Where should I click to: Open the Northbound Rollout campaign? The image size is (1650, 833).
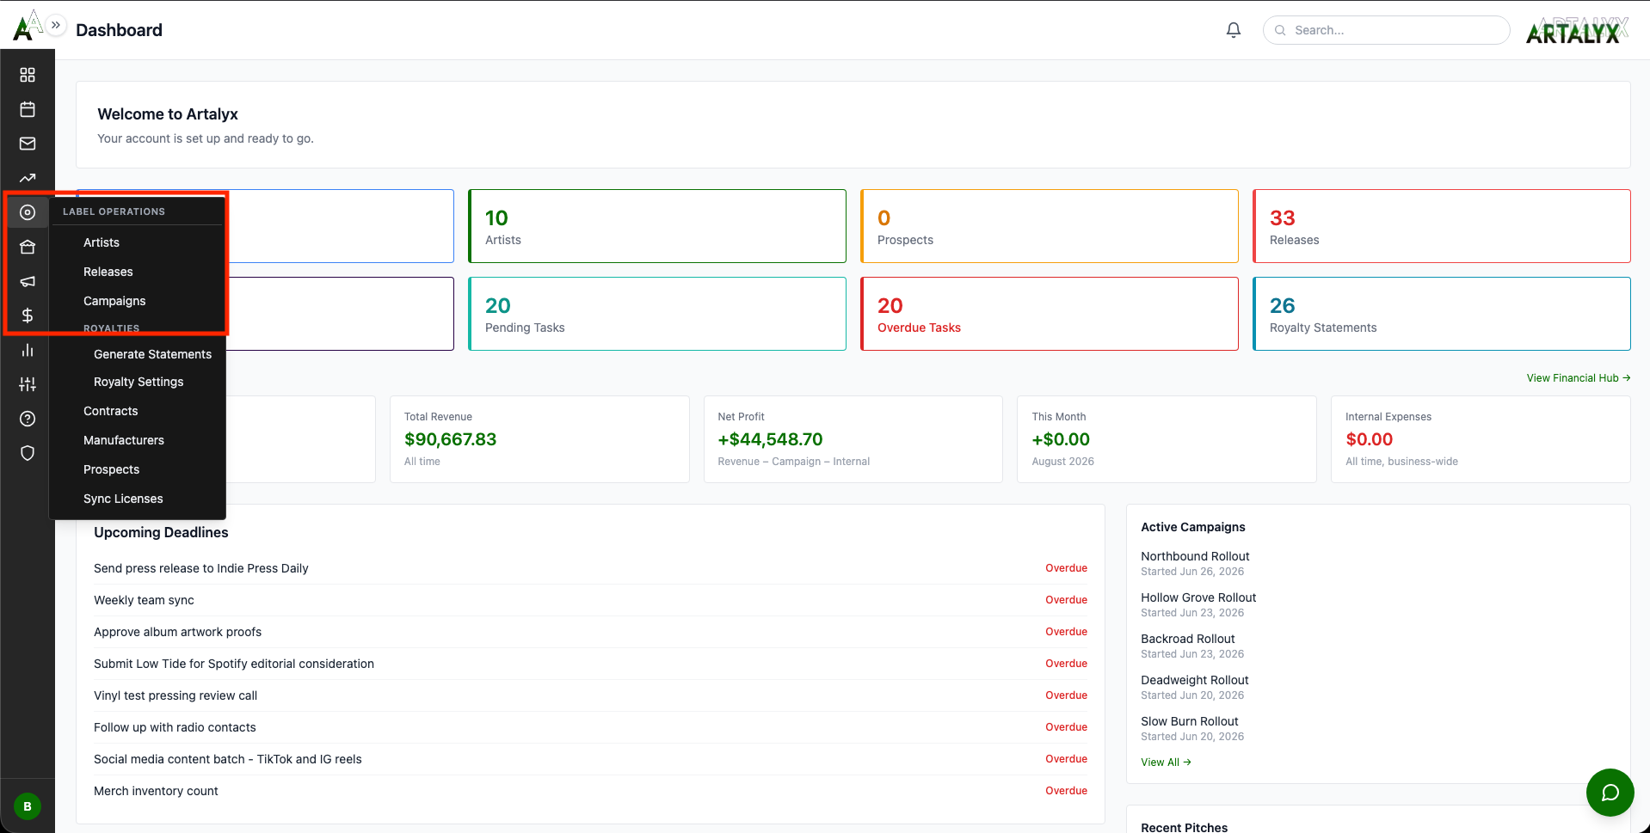pos(1195,556)
